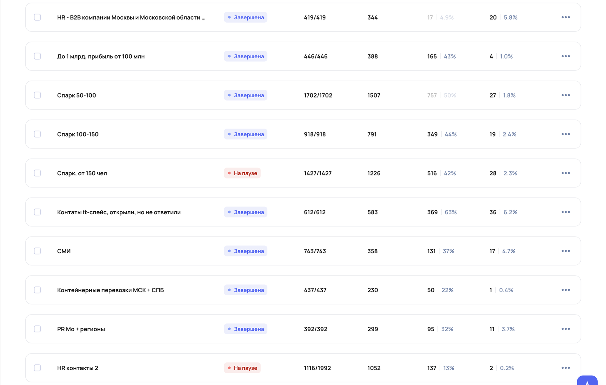Screen dimensions: 606x385
Task: Click Завершена status badge for Спарк 100-150
Action: pyautogui.click(x=245, y=134)
